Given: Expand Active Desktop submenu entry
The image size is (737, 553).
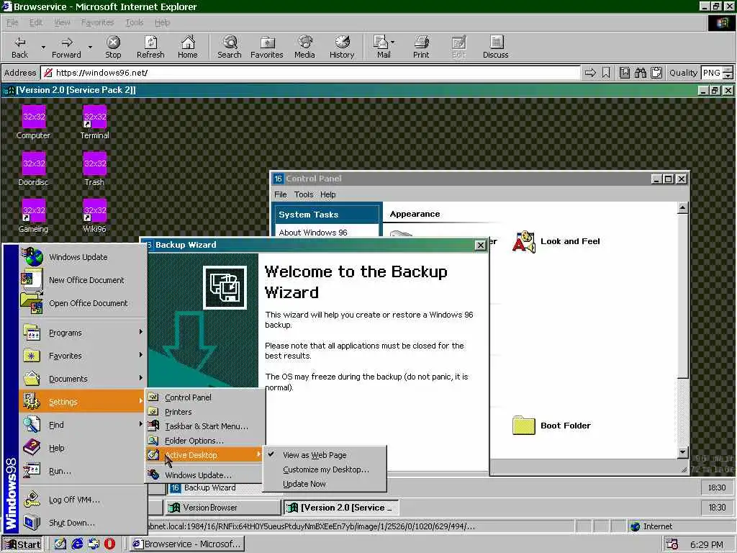Looking at the screenshot, I should [x=204, y=455].
